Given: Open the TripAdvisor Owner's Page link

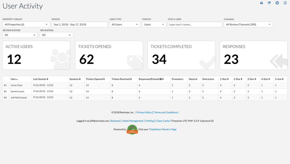Looking at the screenshot, I should pos(163,130).
